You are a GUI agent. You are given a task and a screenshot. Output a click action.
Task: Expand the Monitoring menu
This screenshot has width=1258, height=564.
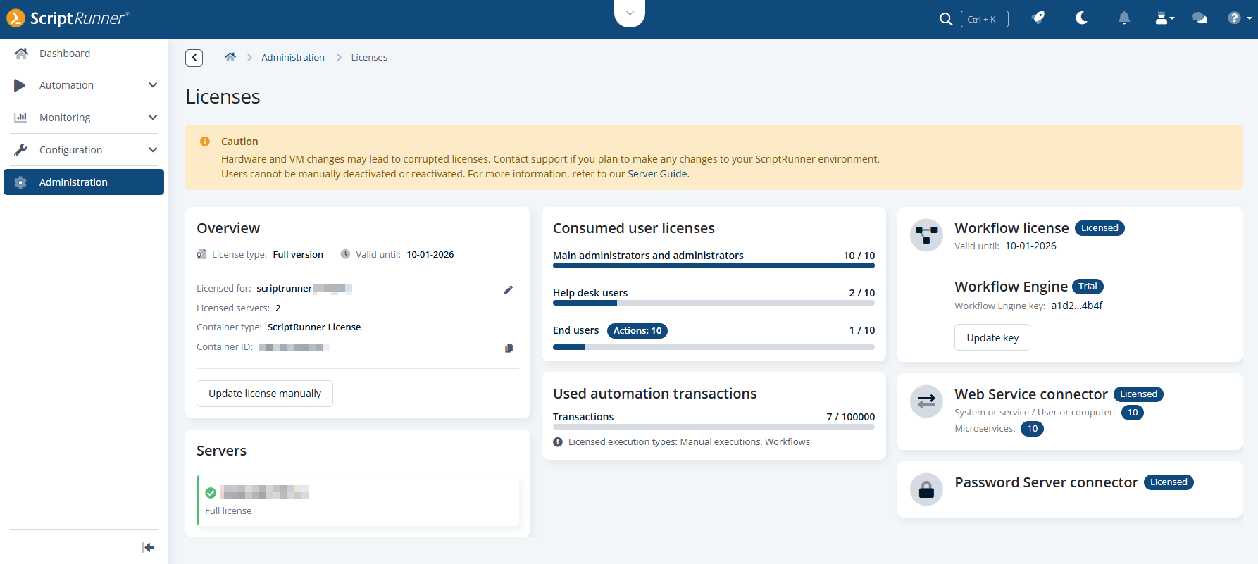coord(84,118)
